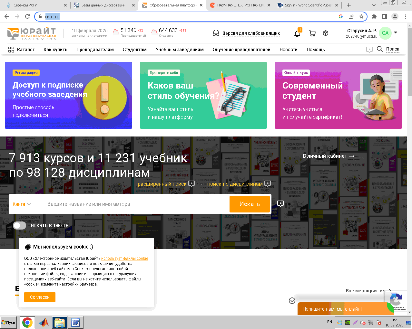The height and width of the screenshot is (329, 412).
Task: Bookmark this page with star icon
Action: point(361,16)
